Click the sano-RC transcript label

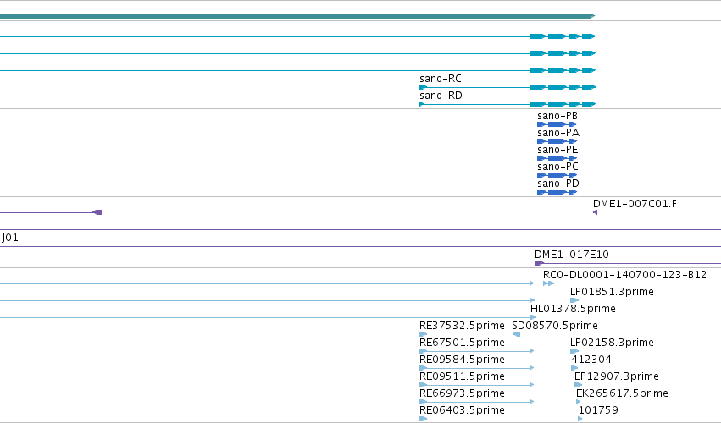click(440, 79)
